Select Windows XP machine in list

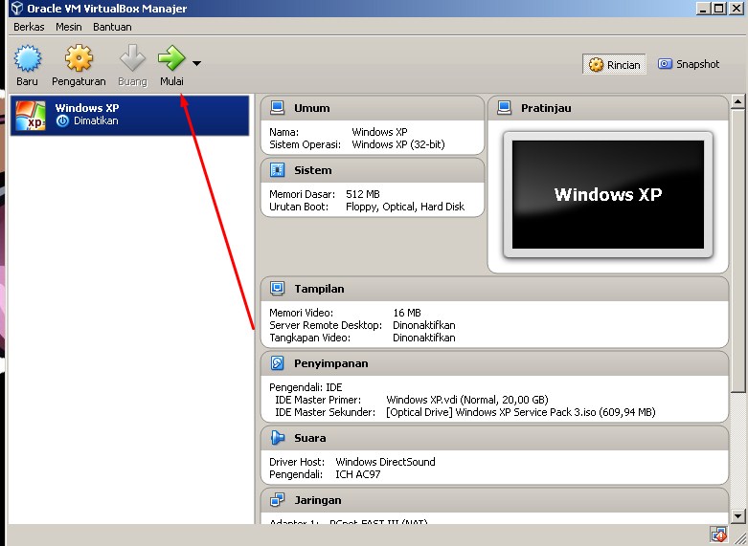tap(129, 115)
